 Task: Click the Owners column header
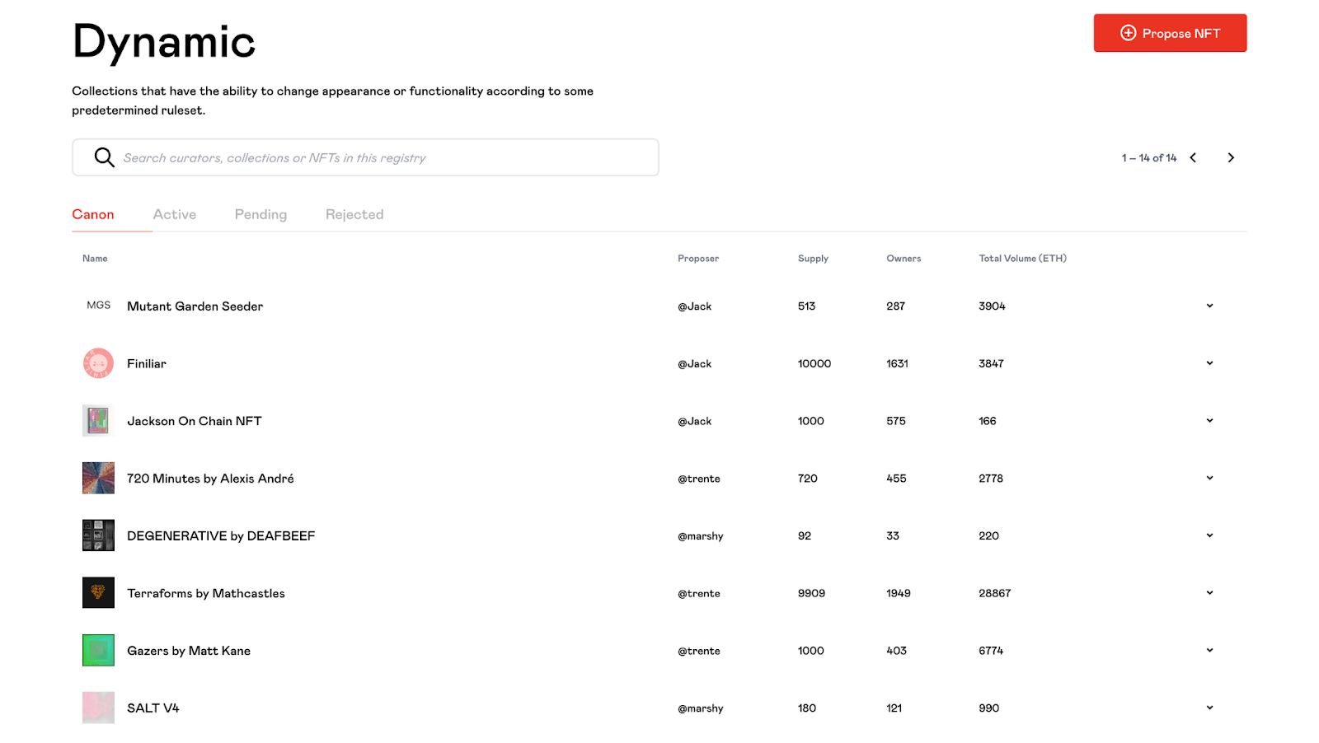tap(904, 259)
